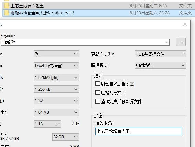The image size is (195, 147).
Task: Enable 创建自释放程序(X) checkbox
Action: (x=97, y=84)
